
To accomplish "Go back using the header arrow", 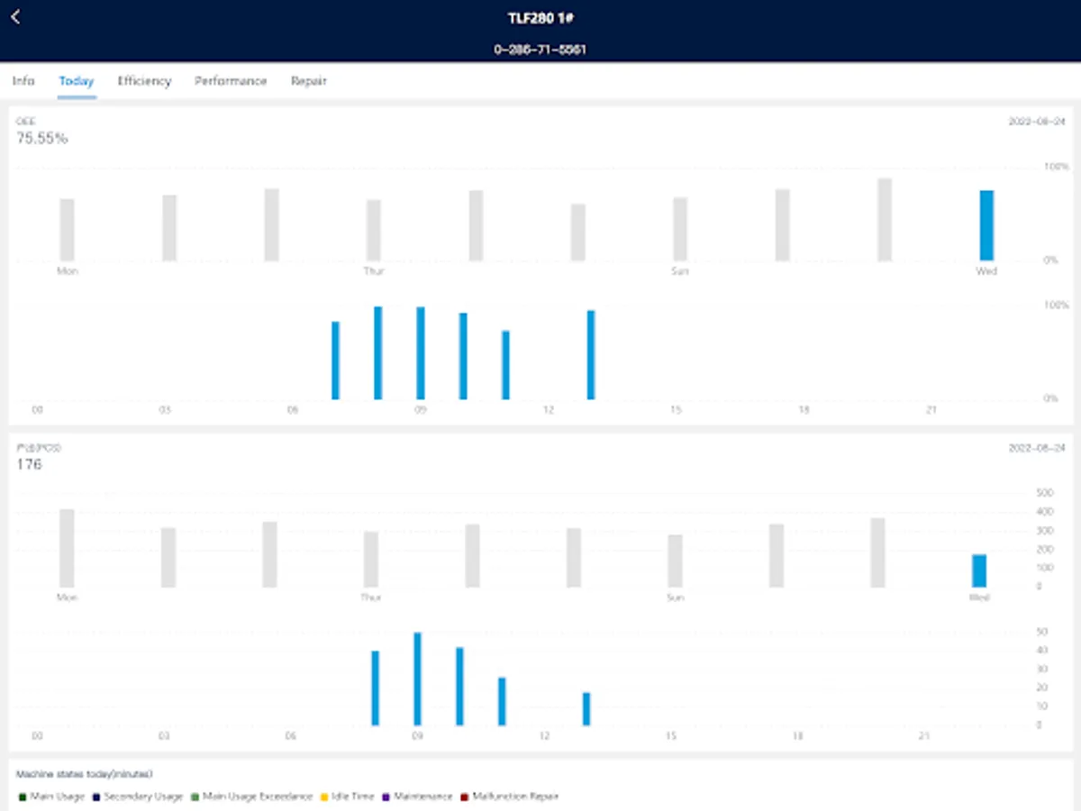I will coord(15,17).
